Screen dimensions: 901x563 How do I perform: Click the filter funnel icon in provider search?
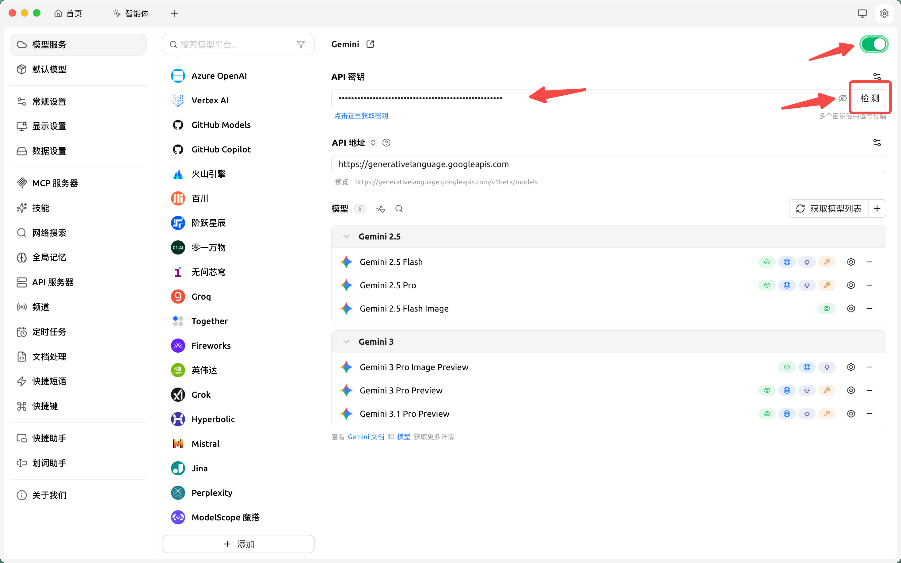click(x=301, y=45)
